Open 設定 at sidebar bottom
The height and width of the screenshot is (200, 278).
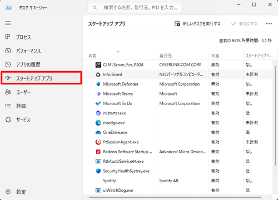click(41, 192)
